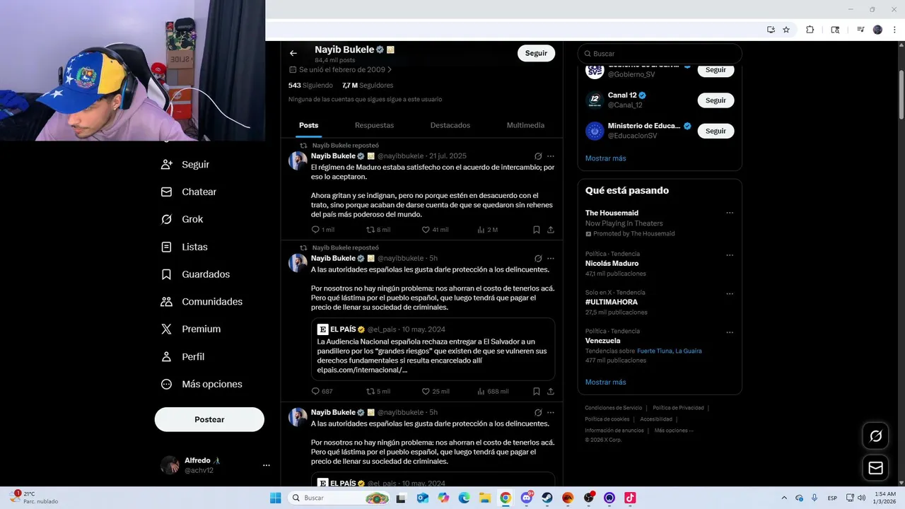This screenshot has height=509, width=905.
Task: Switch to the Destacados tab
Action: pyautogui.click(x=450, y=125)
